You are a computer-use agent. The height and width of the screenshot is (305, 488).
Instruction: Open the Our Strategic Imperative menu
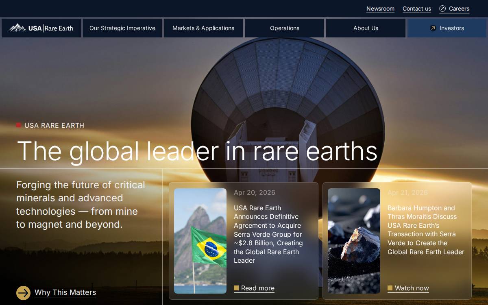point(122,28)
